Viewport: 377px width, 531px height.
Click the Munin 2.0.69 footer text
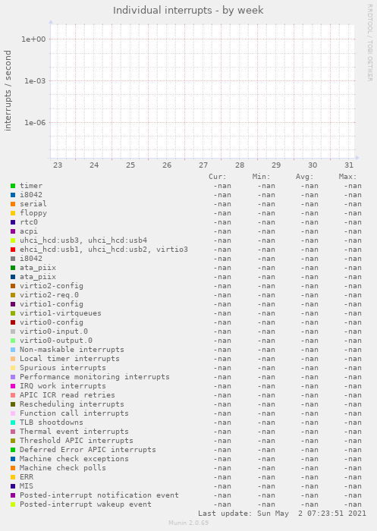[188, 523]
